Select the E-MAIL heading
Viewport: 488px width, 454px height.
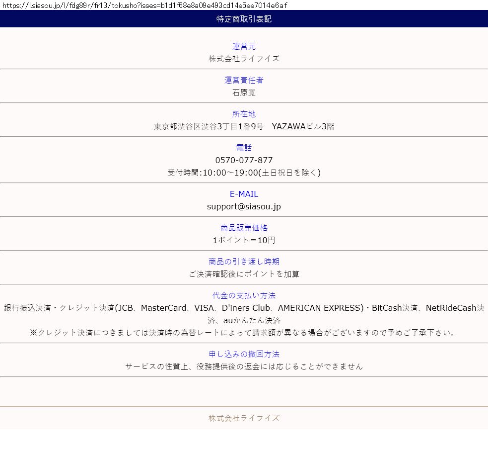click(244, 194)
